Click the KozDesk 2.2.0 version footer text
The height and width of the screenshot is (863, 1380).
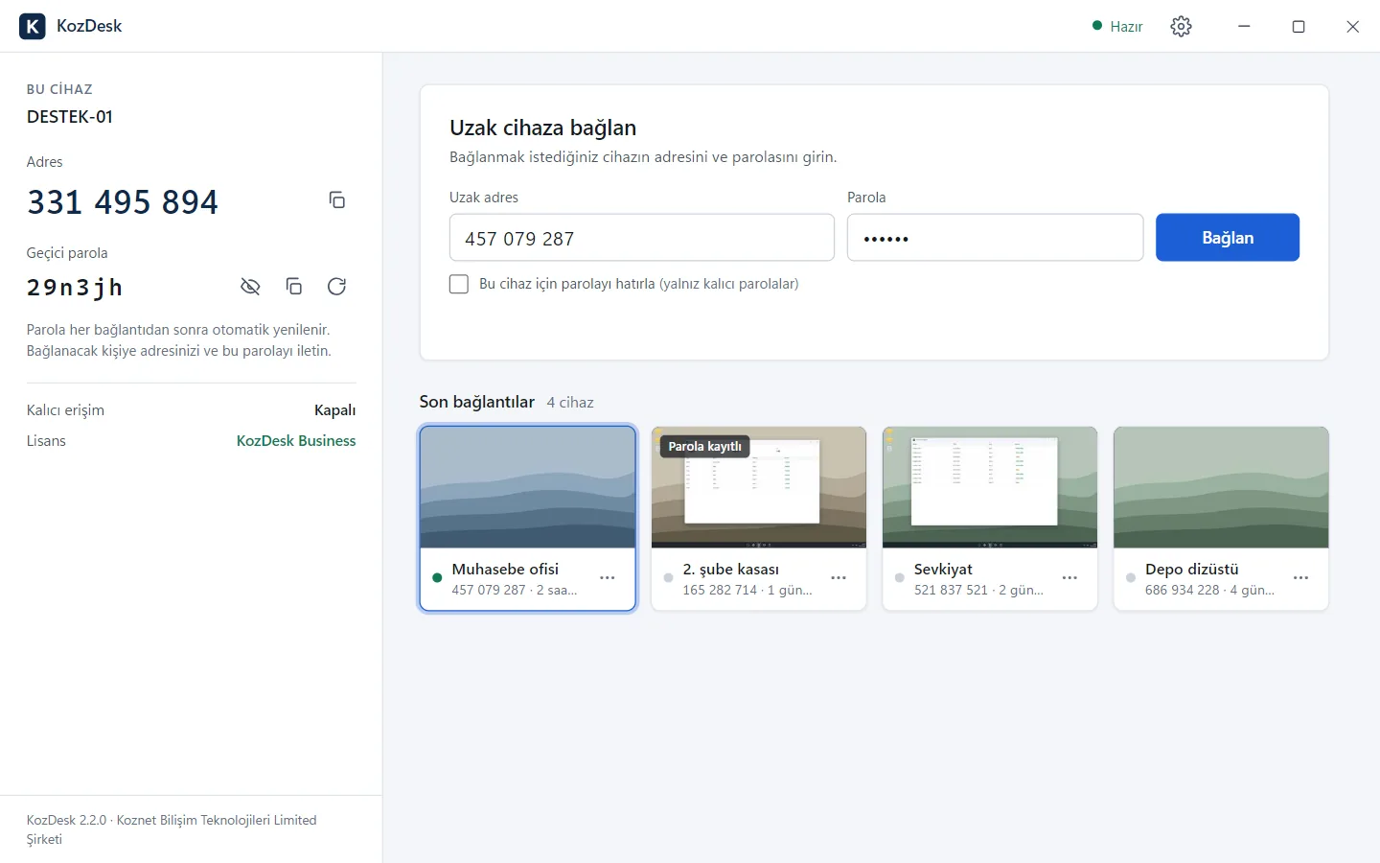pyautogui.click(x=172, y=829)
